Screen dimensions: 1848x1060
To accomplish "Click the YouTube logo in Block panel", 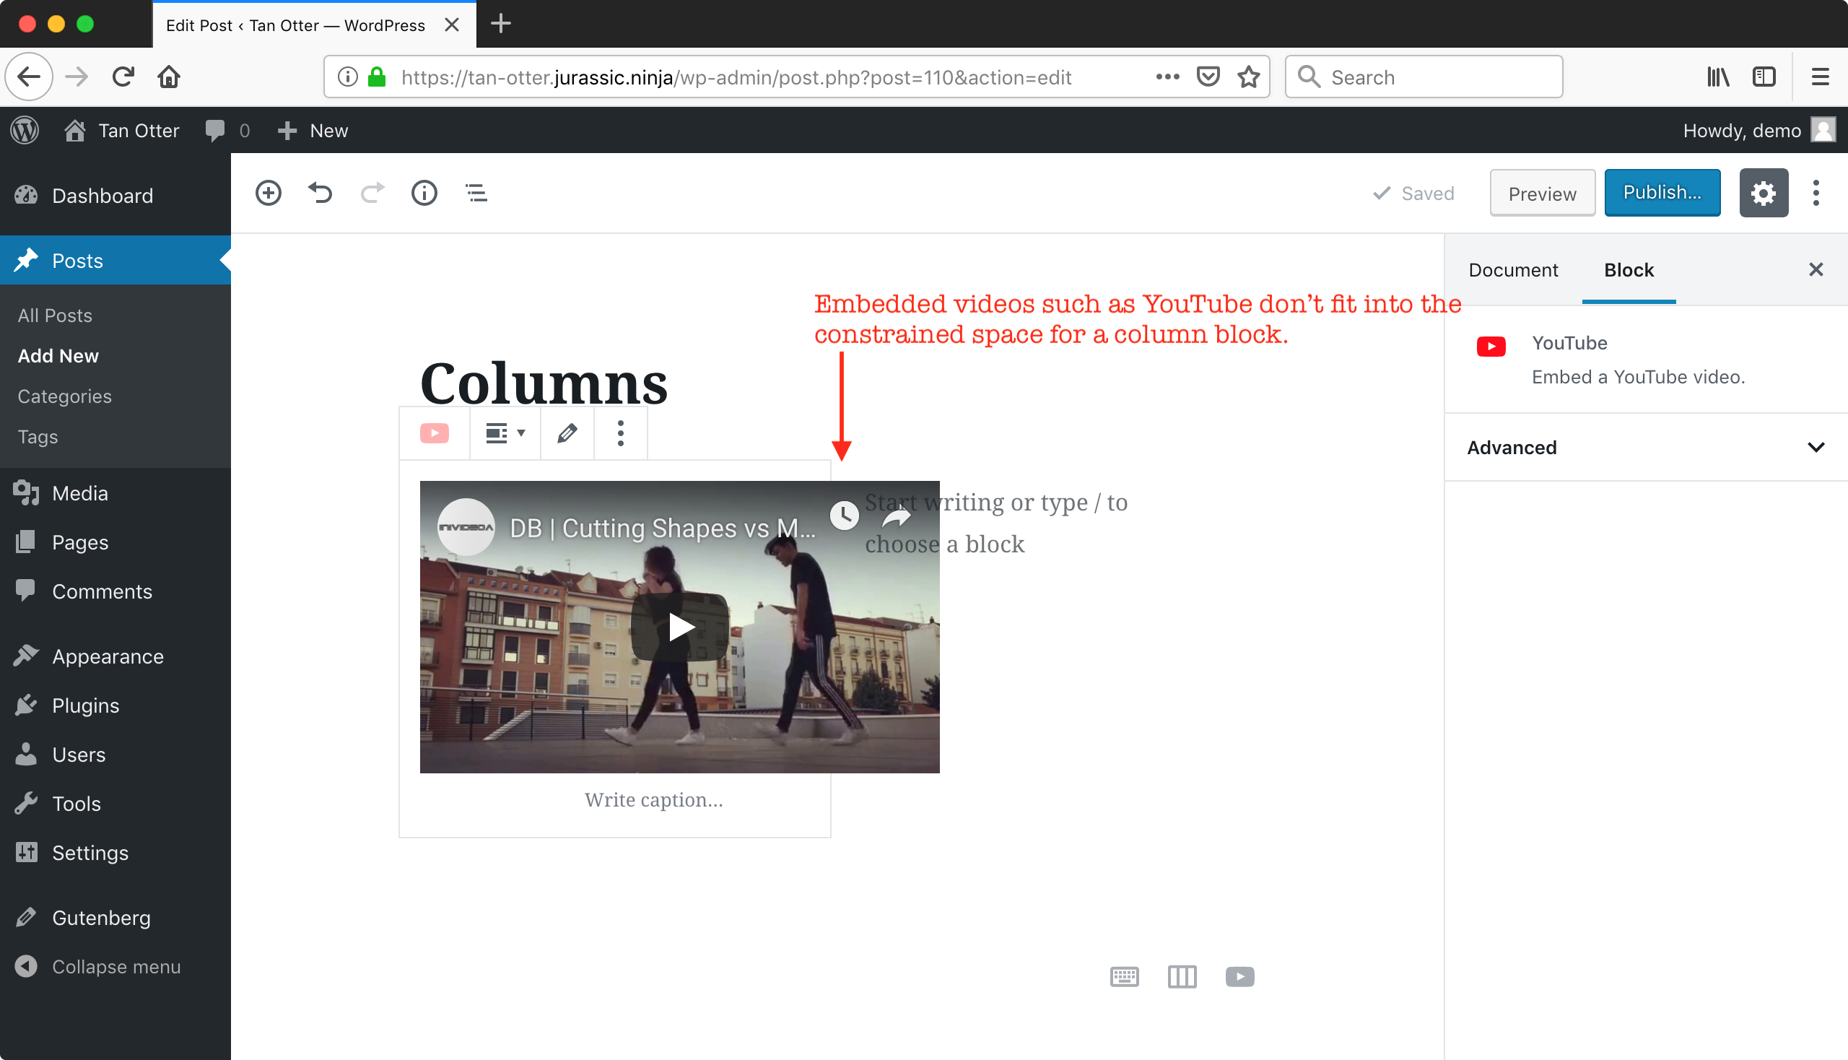I will [x=1491, y=346].
